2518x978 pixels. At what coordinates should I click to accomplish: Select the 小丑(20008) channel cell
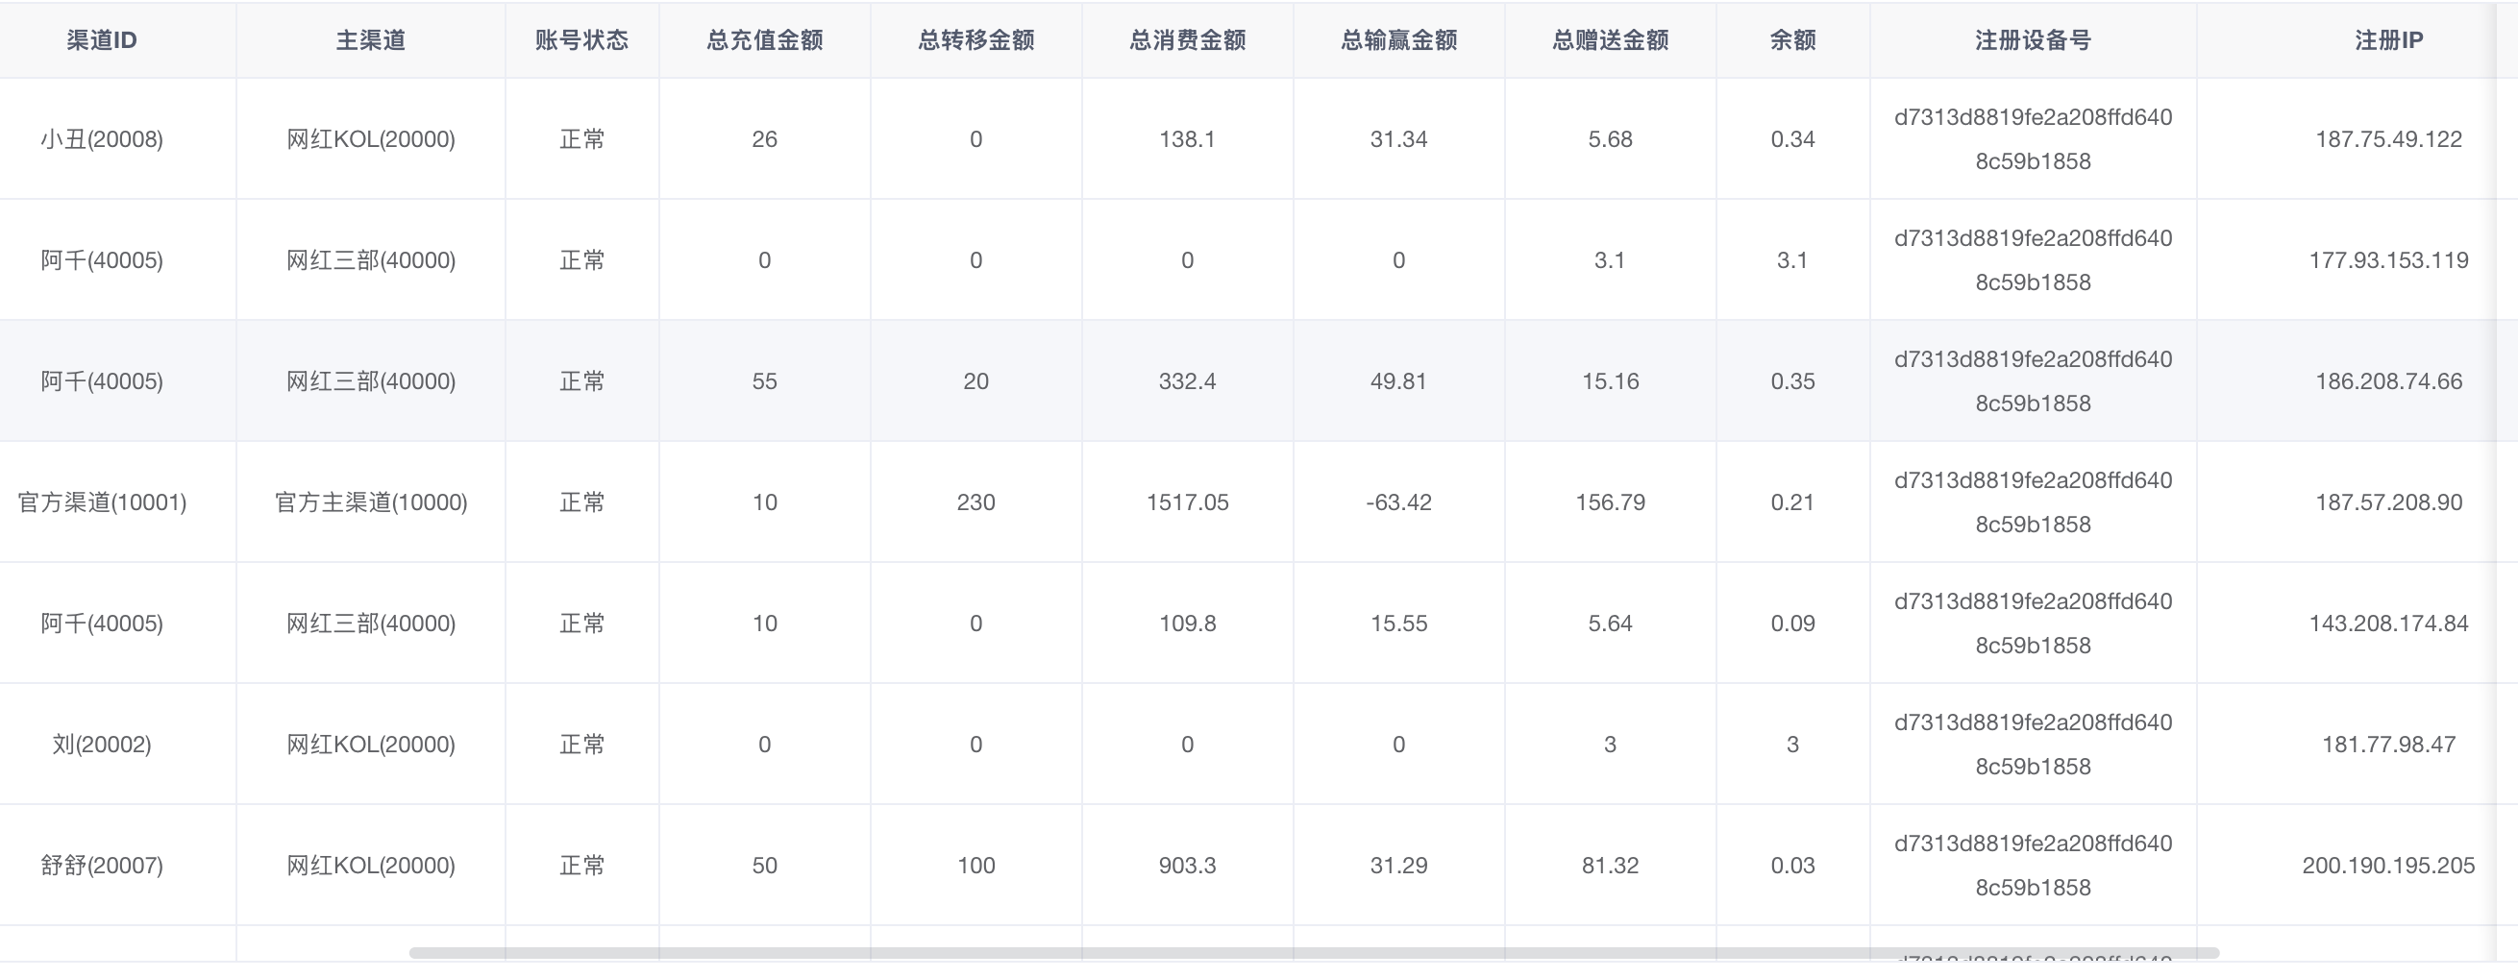102,138
